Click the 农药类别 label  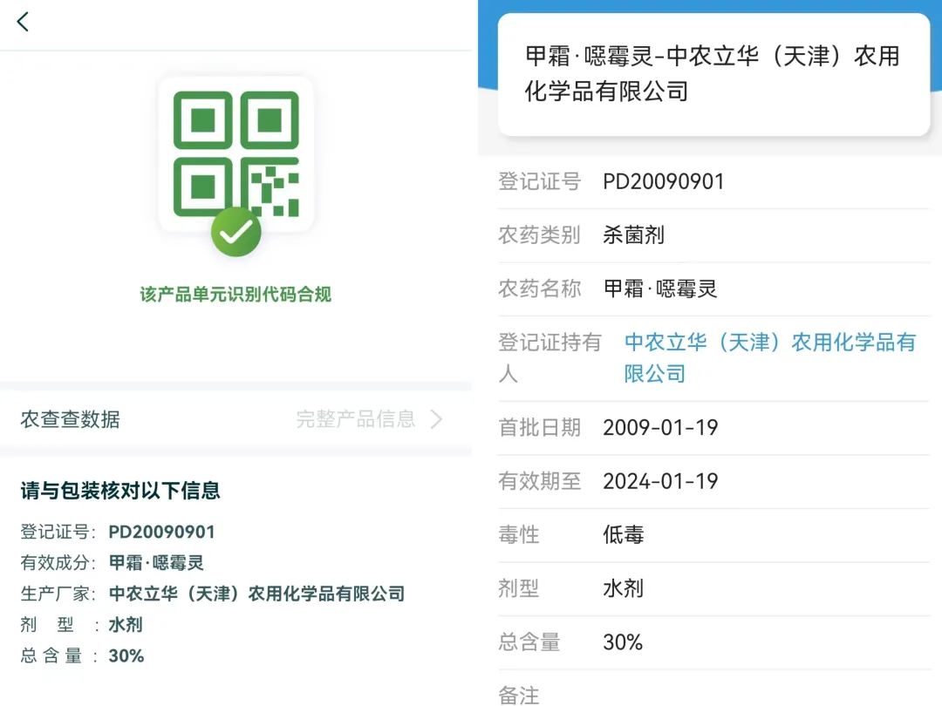pyautogui.click(x=540, y=234)
